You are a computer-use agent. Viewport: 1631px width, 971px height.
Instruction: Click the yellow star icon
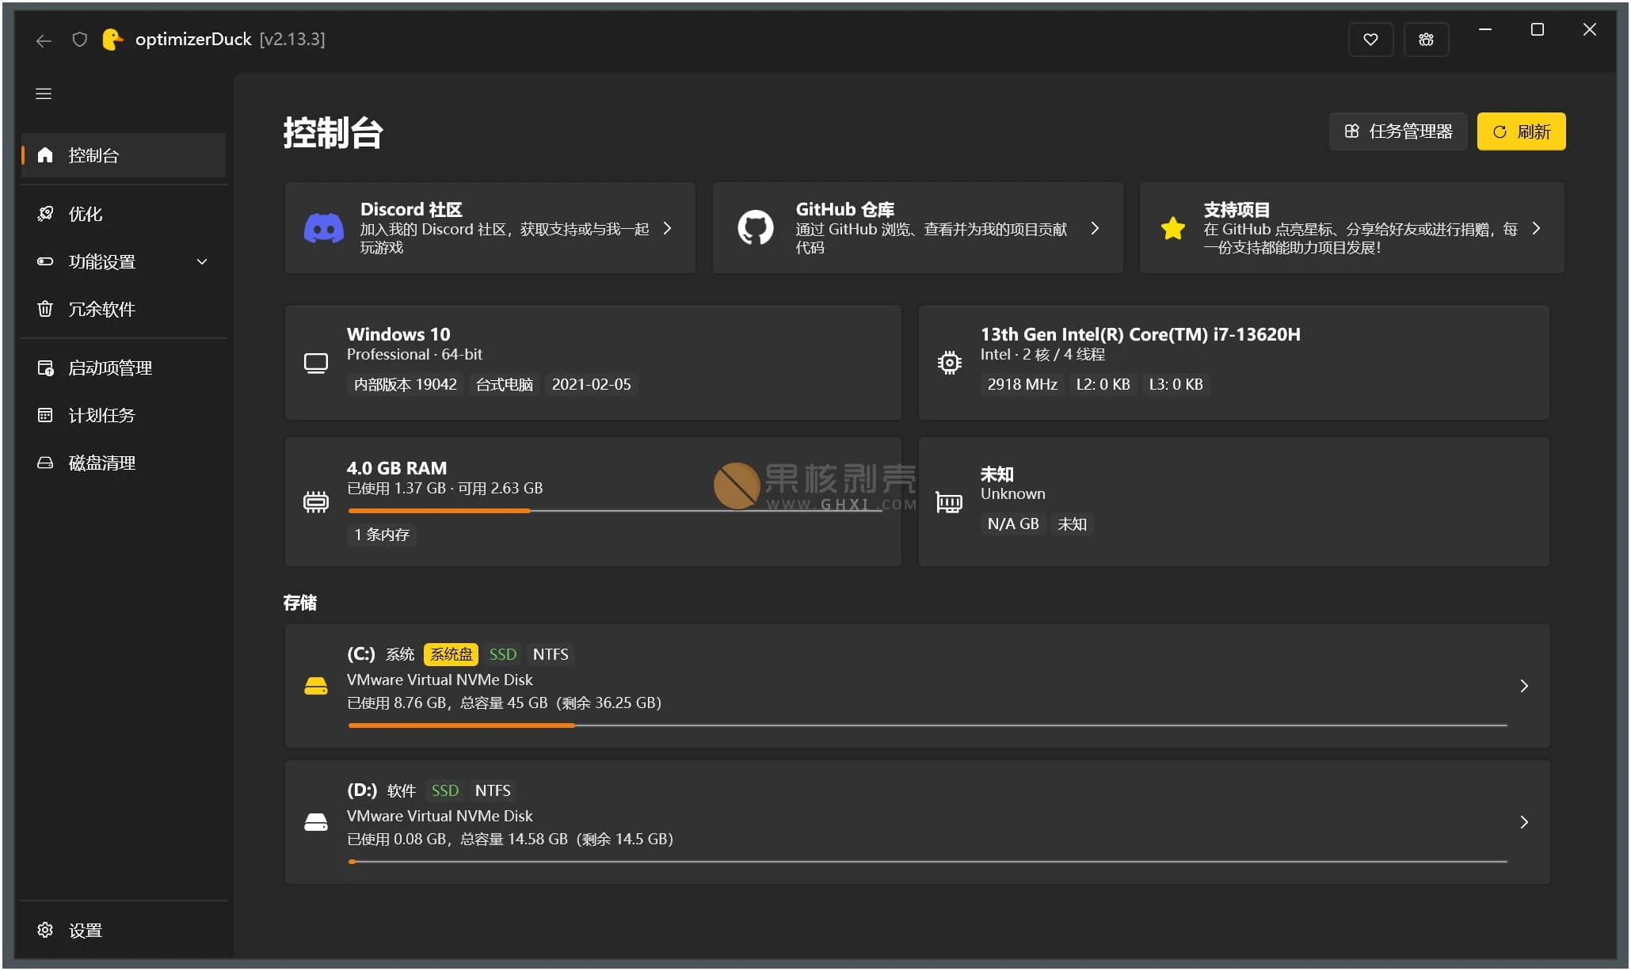(x=1172, y=228)
